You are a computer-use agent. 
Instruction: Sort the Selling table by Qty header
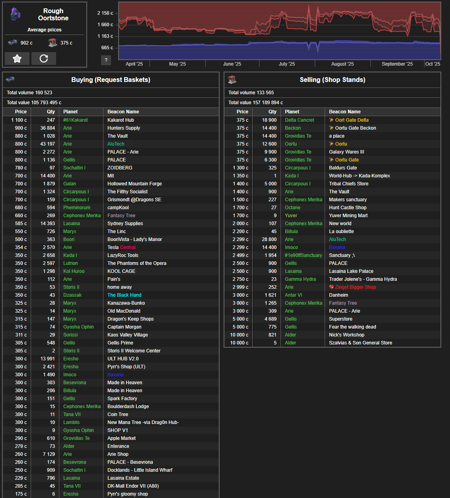(272, 112)
